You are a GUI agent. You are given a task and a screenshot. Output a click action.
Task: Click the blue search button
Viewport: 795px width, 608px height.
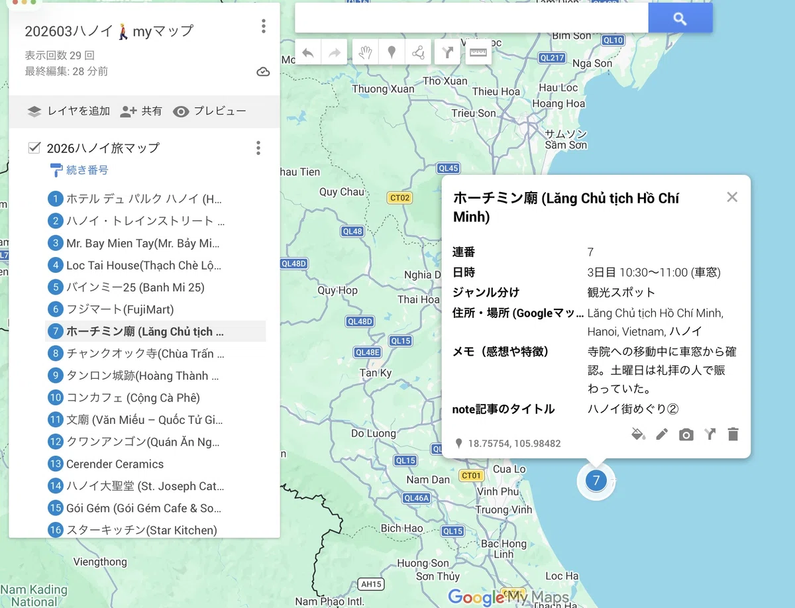tap(680, 18)
